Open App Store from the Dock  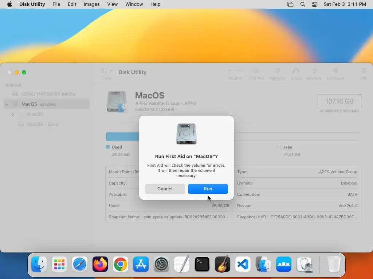point(141,264)
